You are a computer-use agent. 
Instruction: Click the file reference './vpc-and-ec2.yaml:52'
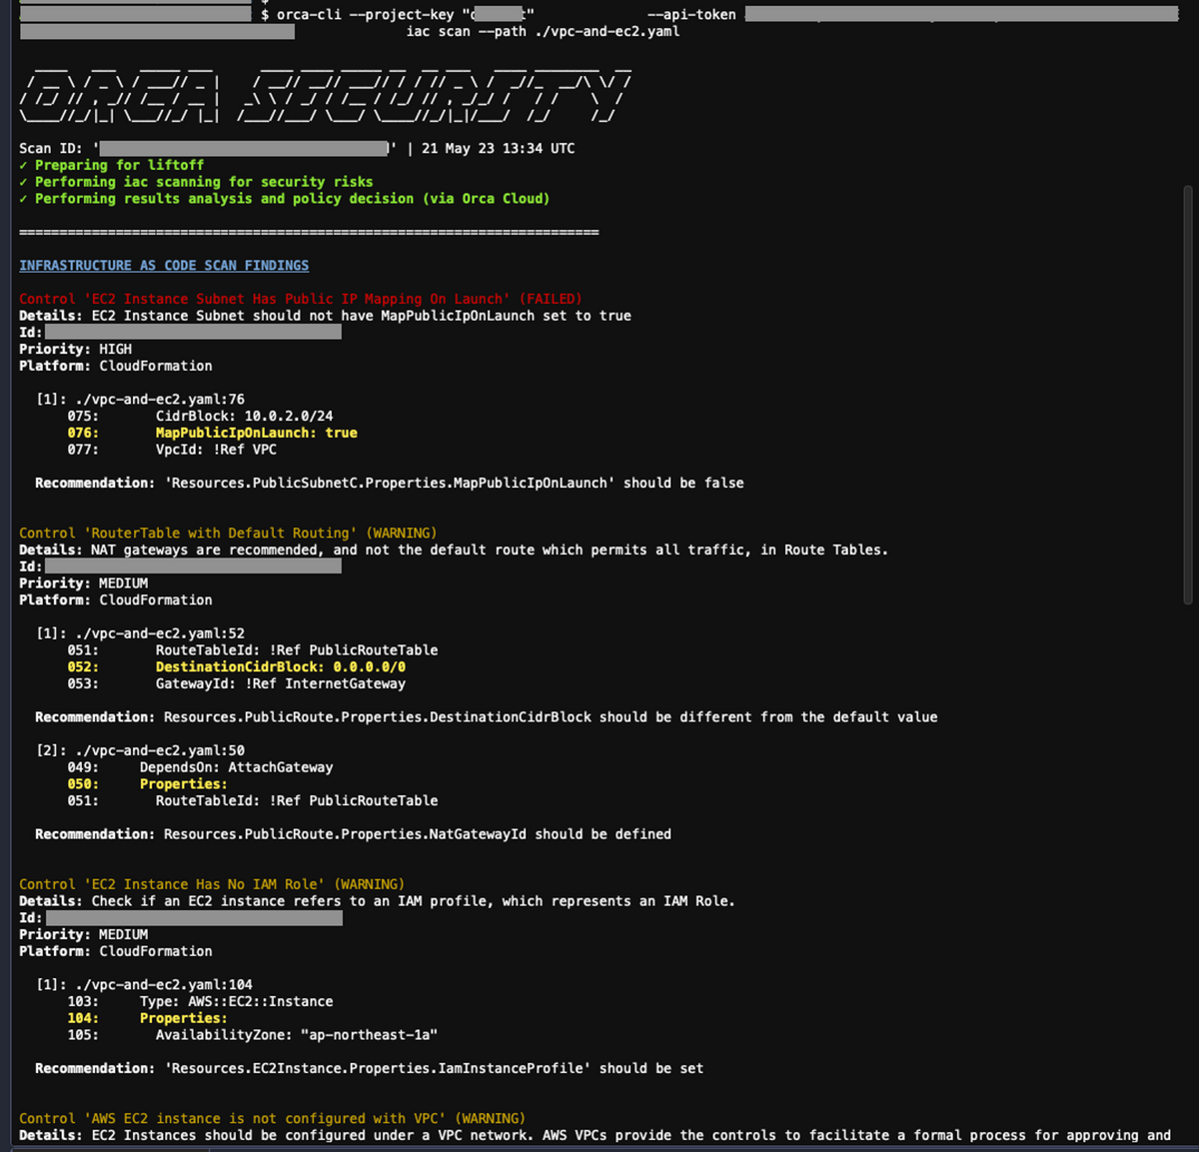click(x=161, y=632)
